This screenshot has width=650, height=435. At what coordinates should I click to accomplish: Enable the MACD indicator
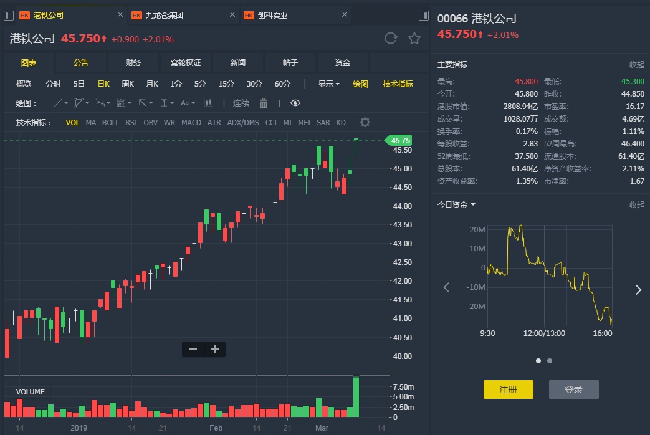click(x=191, y=123)
